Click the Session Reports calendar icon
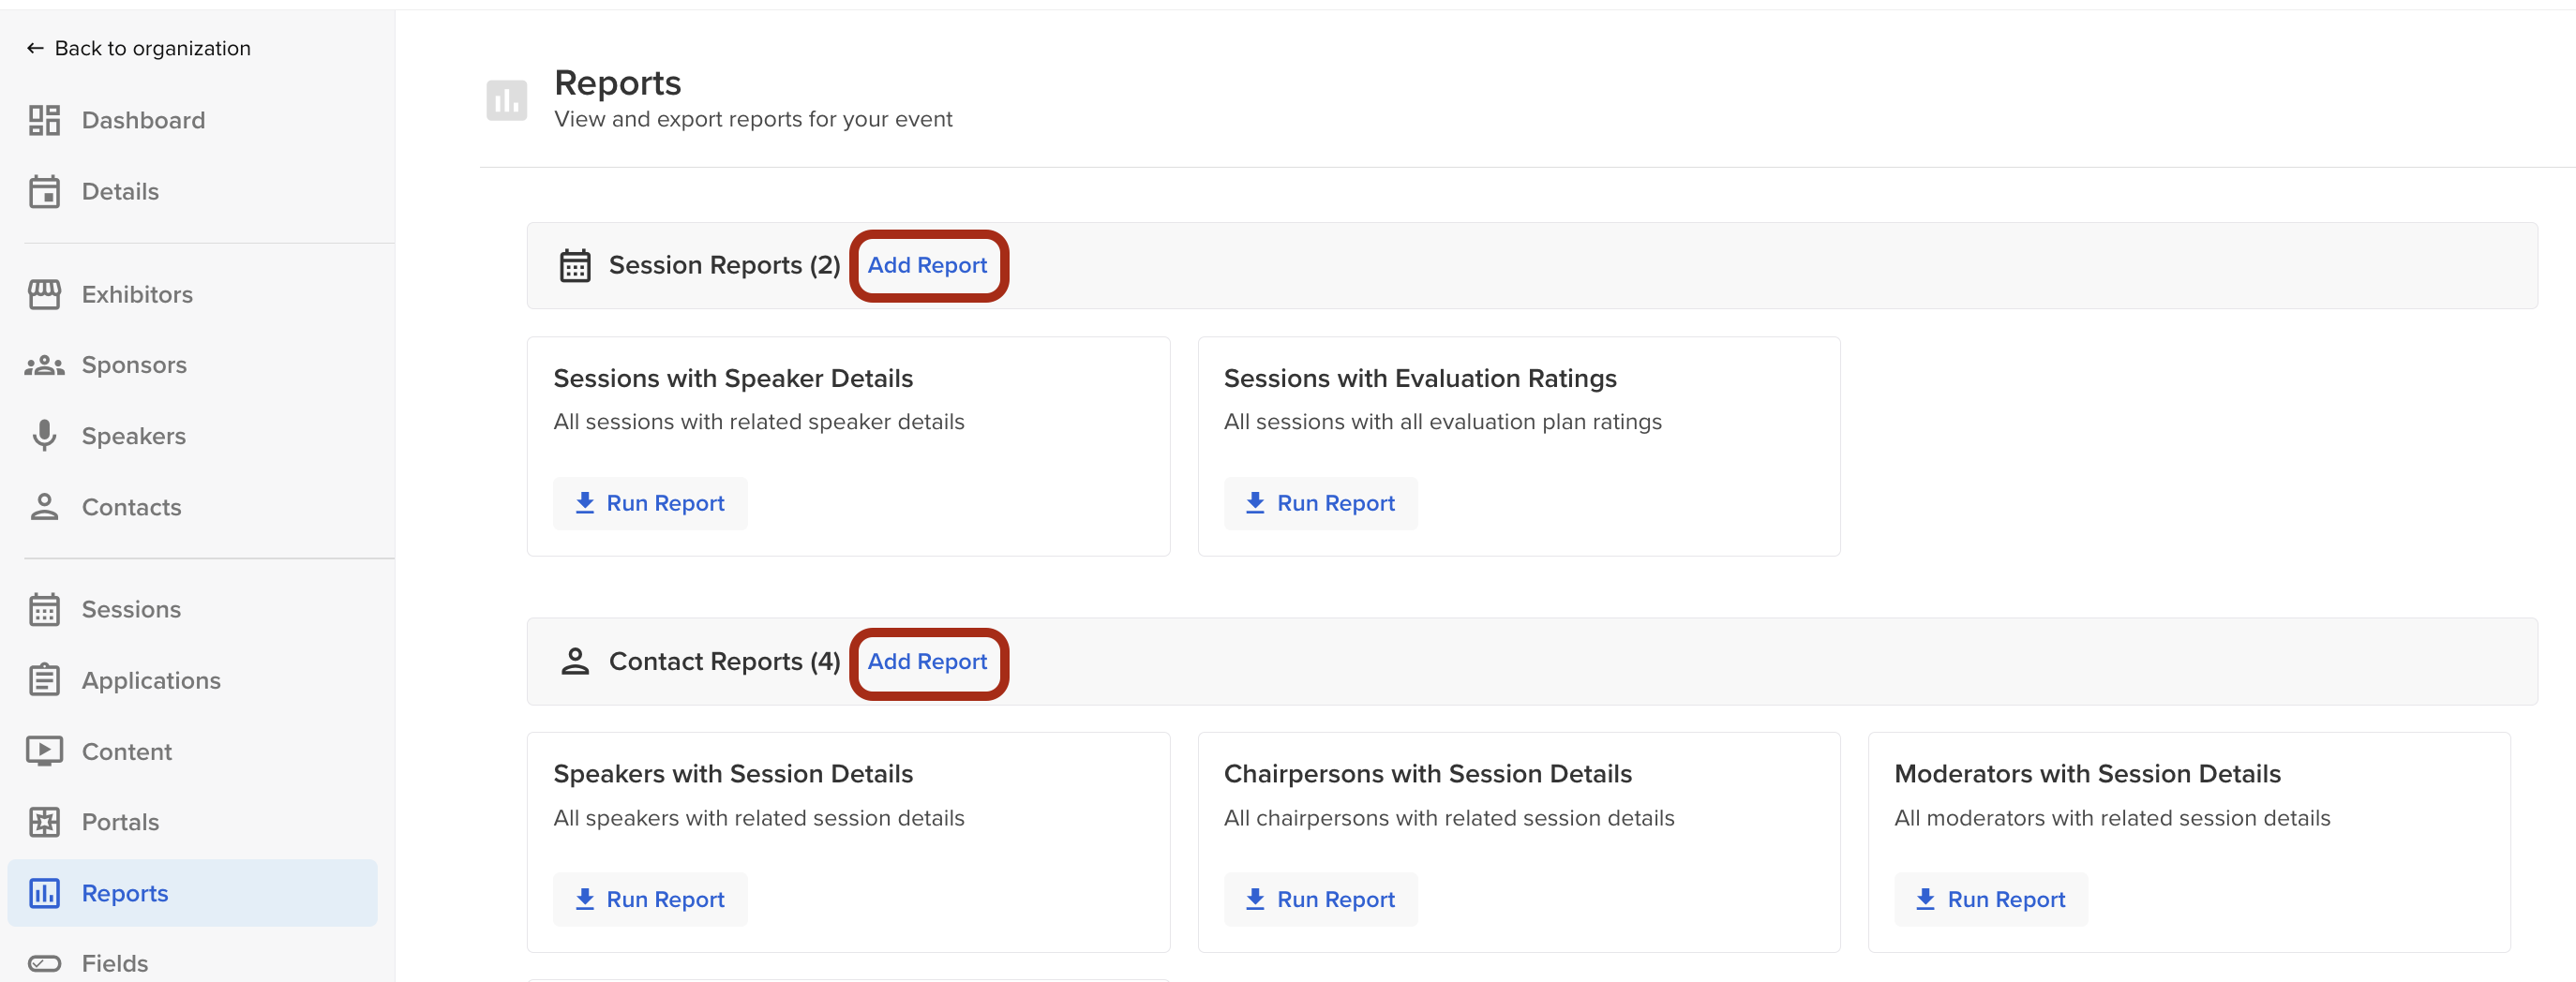This screenshot has height=982, width=2576. 575,265
